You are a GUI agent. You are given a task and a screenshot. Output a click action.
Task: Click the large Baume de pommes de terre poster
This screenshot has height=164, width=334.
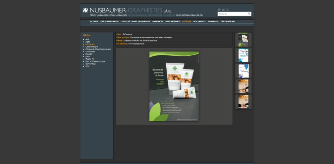174,86
